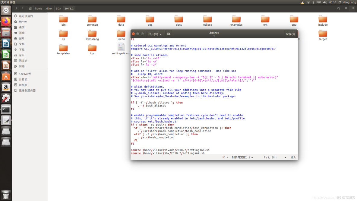Viewport: 357px width, 201px height.
Task: Click the volume icon in top panel
Action: tap(325, 2)
